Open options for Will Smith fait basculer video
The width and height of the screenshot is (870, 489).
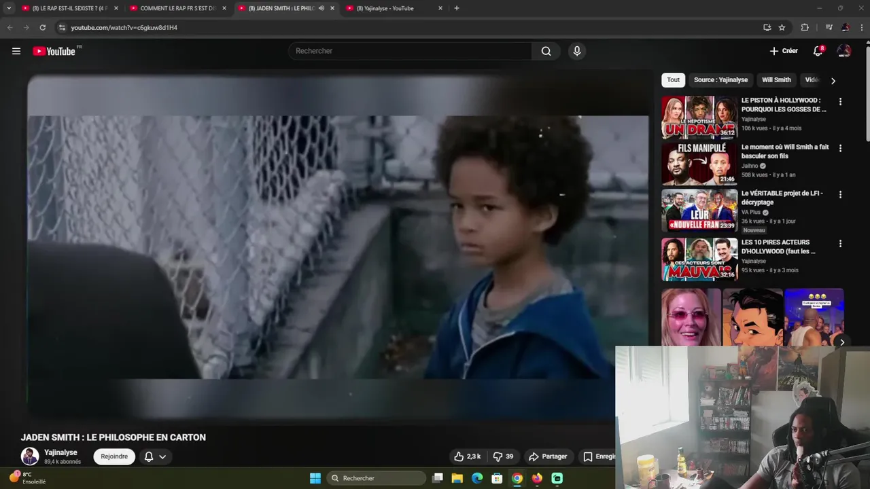840,148
